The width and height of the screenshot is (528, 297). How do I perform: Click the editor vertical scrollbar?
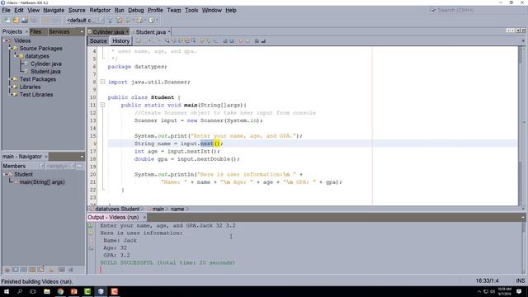pyautogui.click(x=521, y=126)
